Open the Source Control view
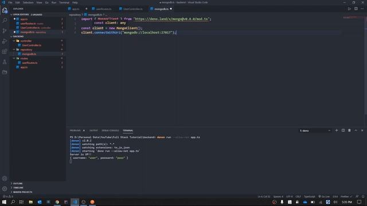367x206 pixels. tap(5, 31)
